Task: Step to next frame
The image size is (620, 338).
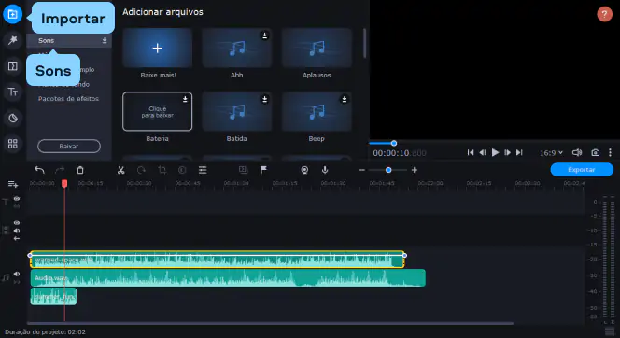Action: [507, 152]
